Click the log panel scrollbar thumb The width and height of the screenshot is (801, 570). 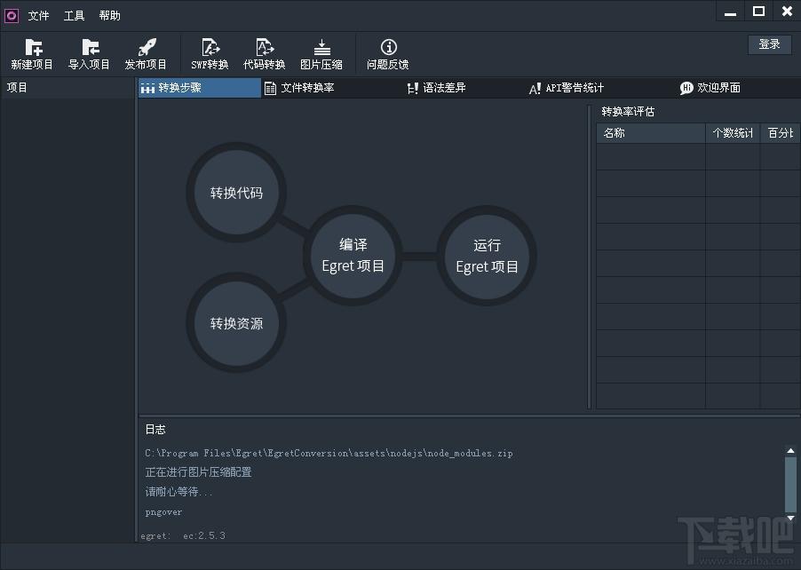(790, 484)
